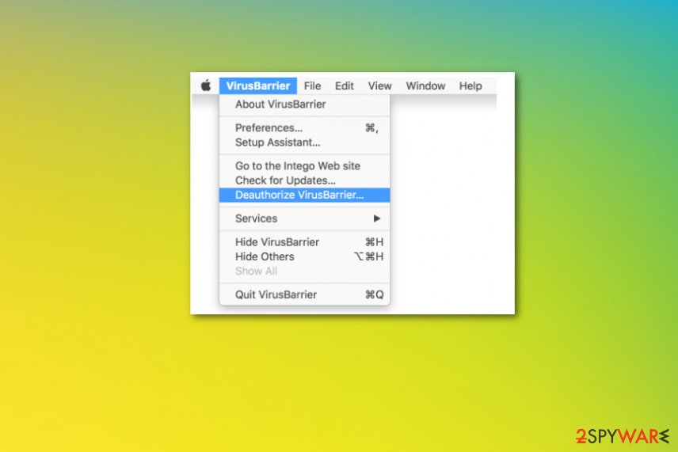Open the File menu

click(x=312, y=86)
